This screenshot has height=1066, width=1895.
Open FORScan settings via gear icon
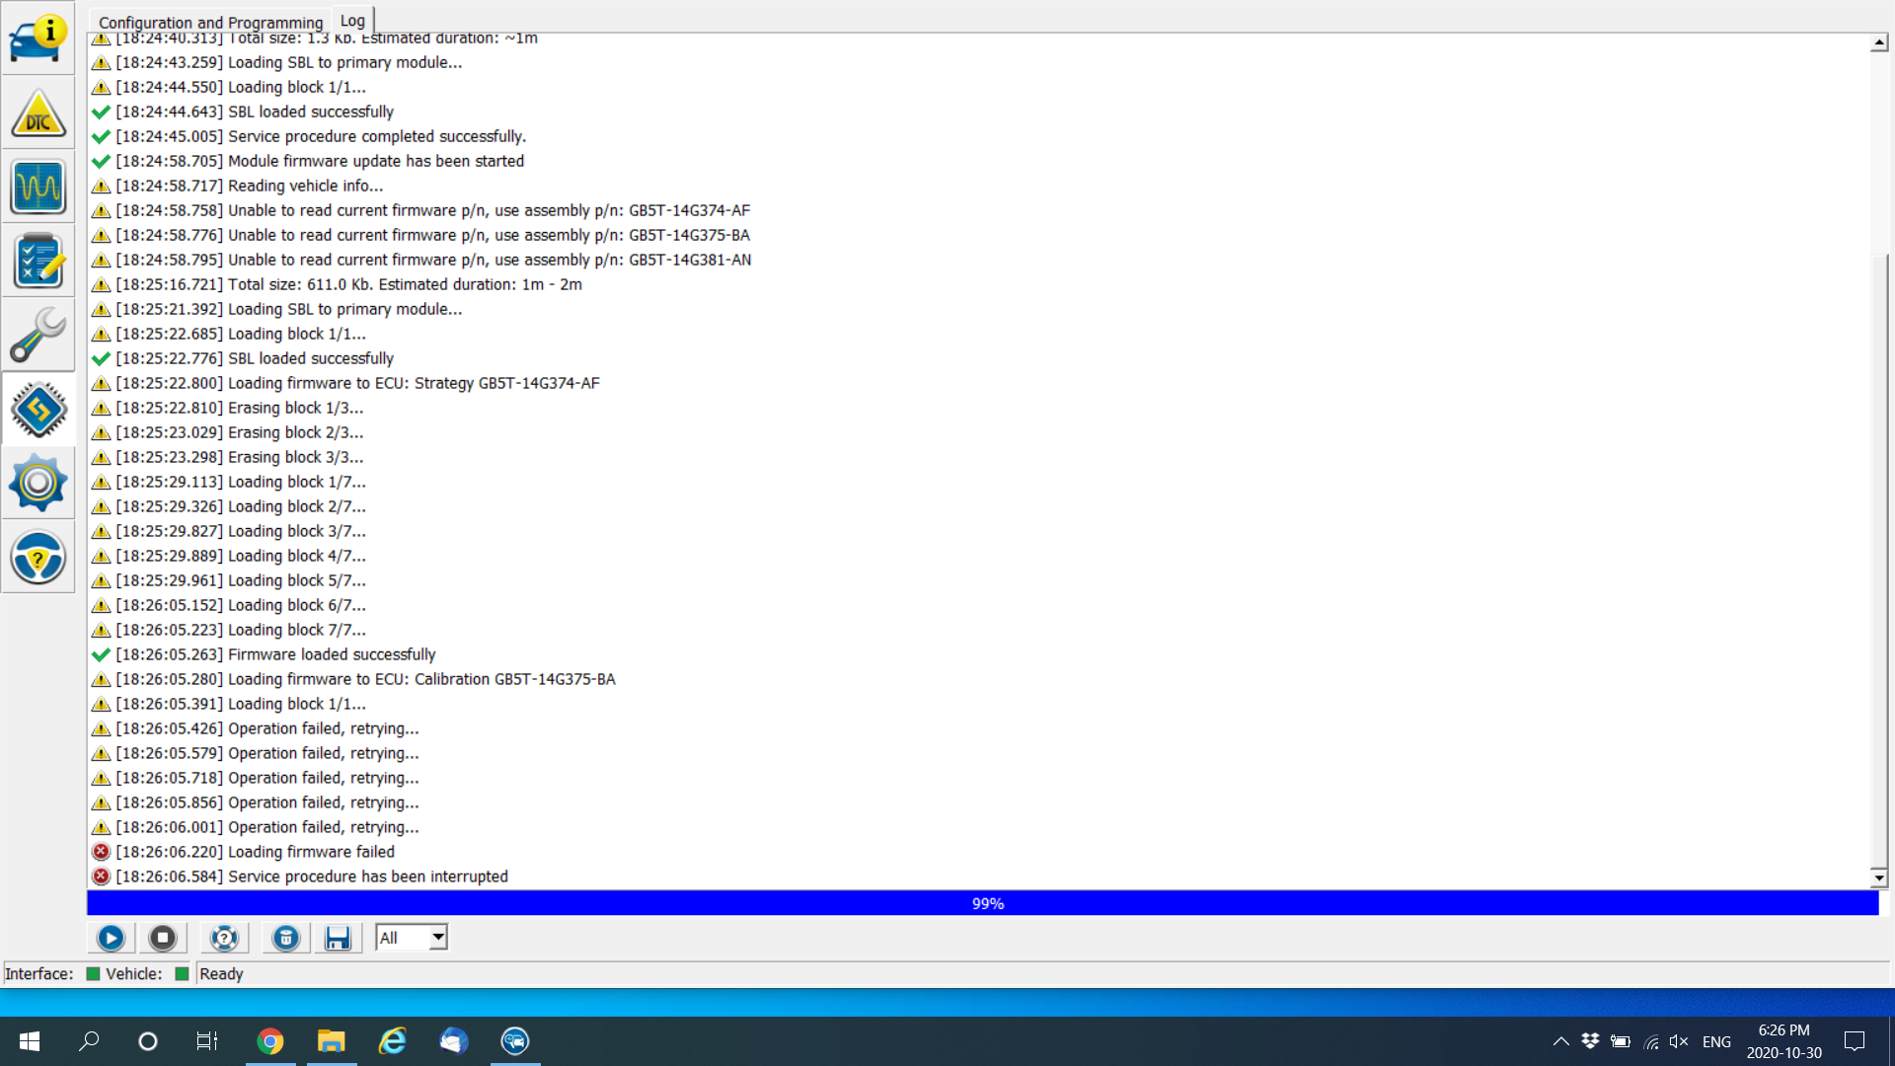pyautogui.click(x=38, y=483)
